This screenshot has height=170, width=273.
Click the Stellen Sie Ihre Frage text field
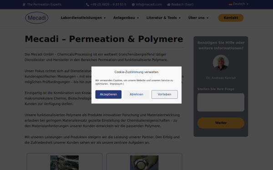point(221,102)
